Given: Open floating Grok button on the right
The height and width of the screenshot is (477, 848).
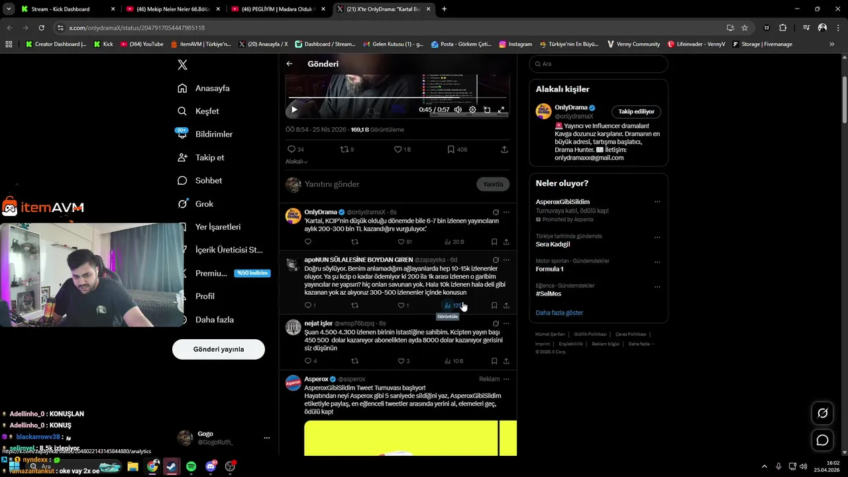Looking at the screenshot, I should click(x=822, y=413).
